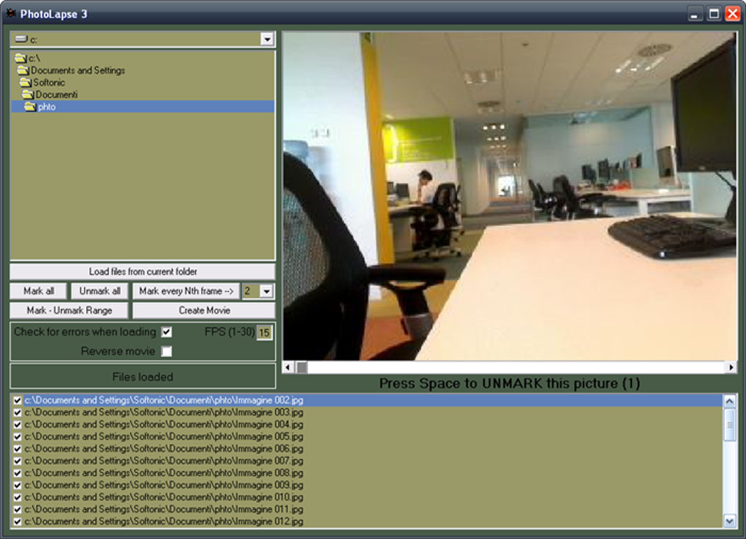Select the Immagine 011.jpg file row
The image size is (746, 539).
367,510
